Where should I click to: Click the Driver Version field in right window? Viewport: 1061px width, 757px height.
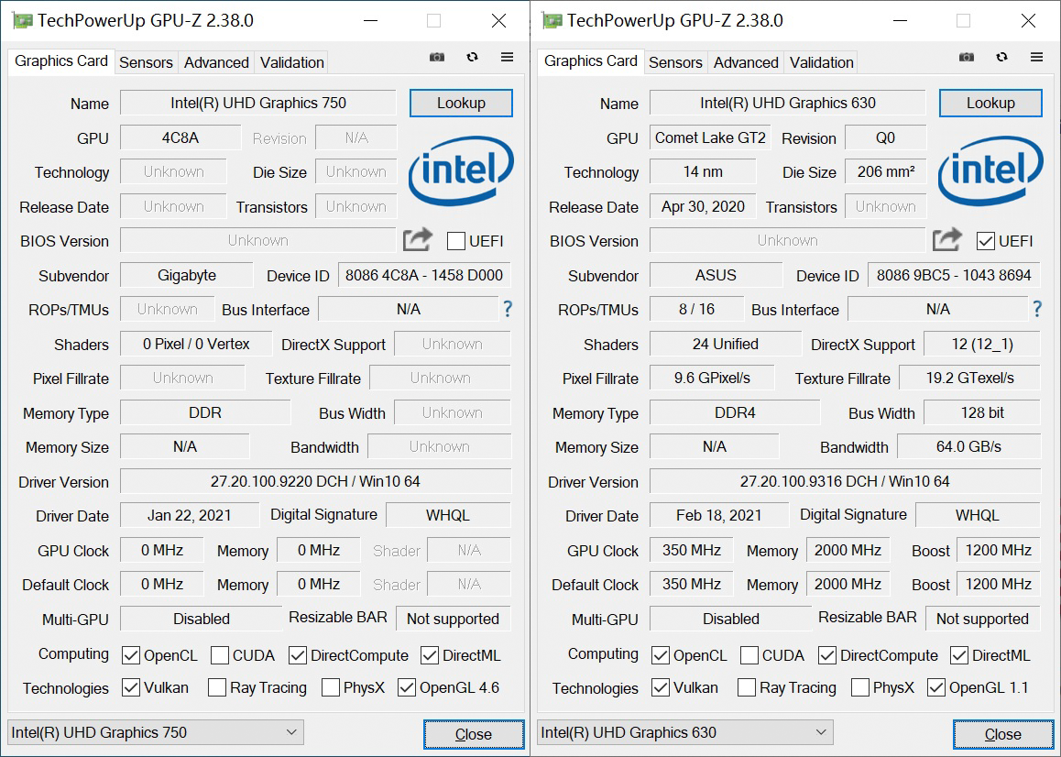[x=845, y=481]
